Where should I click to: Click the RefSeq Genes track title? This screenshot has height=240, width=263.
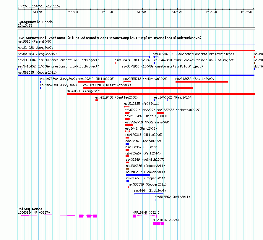pos(30,209)
